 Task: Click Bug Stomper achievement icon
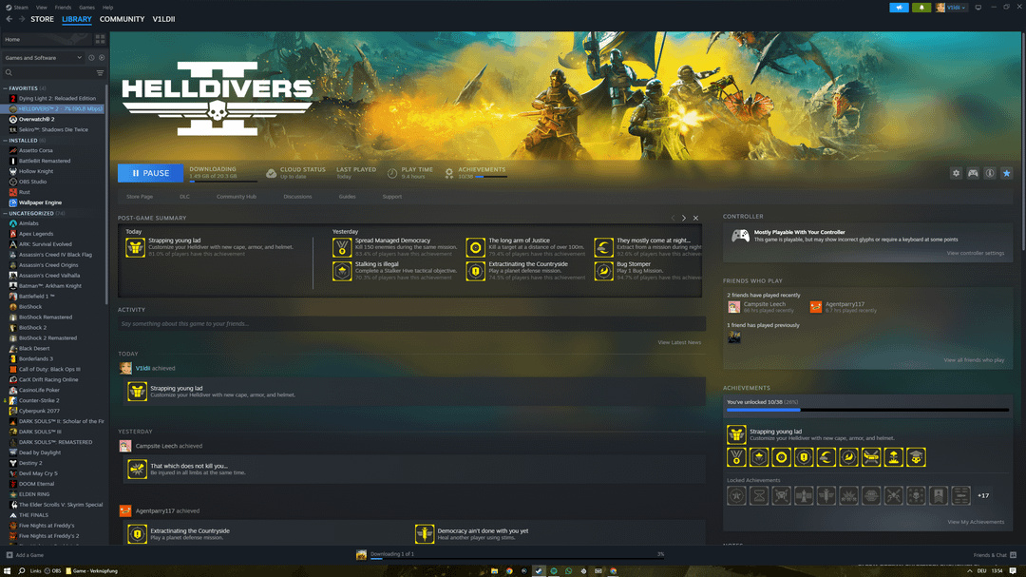(604, 271)
